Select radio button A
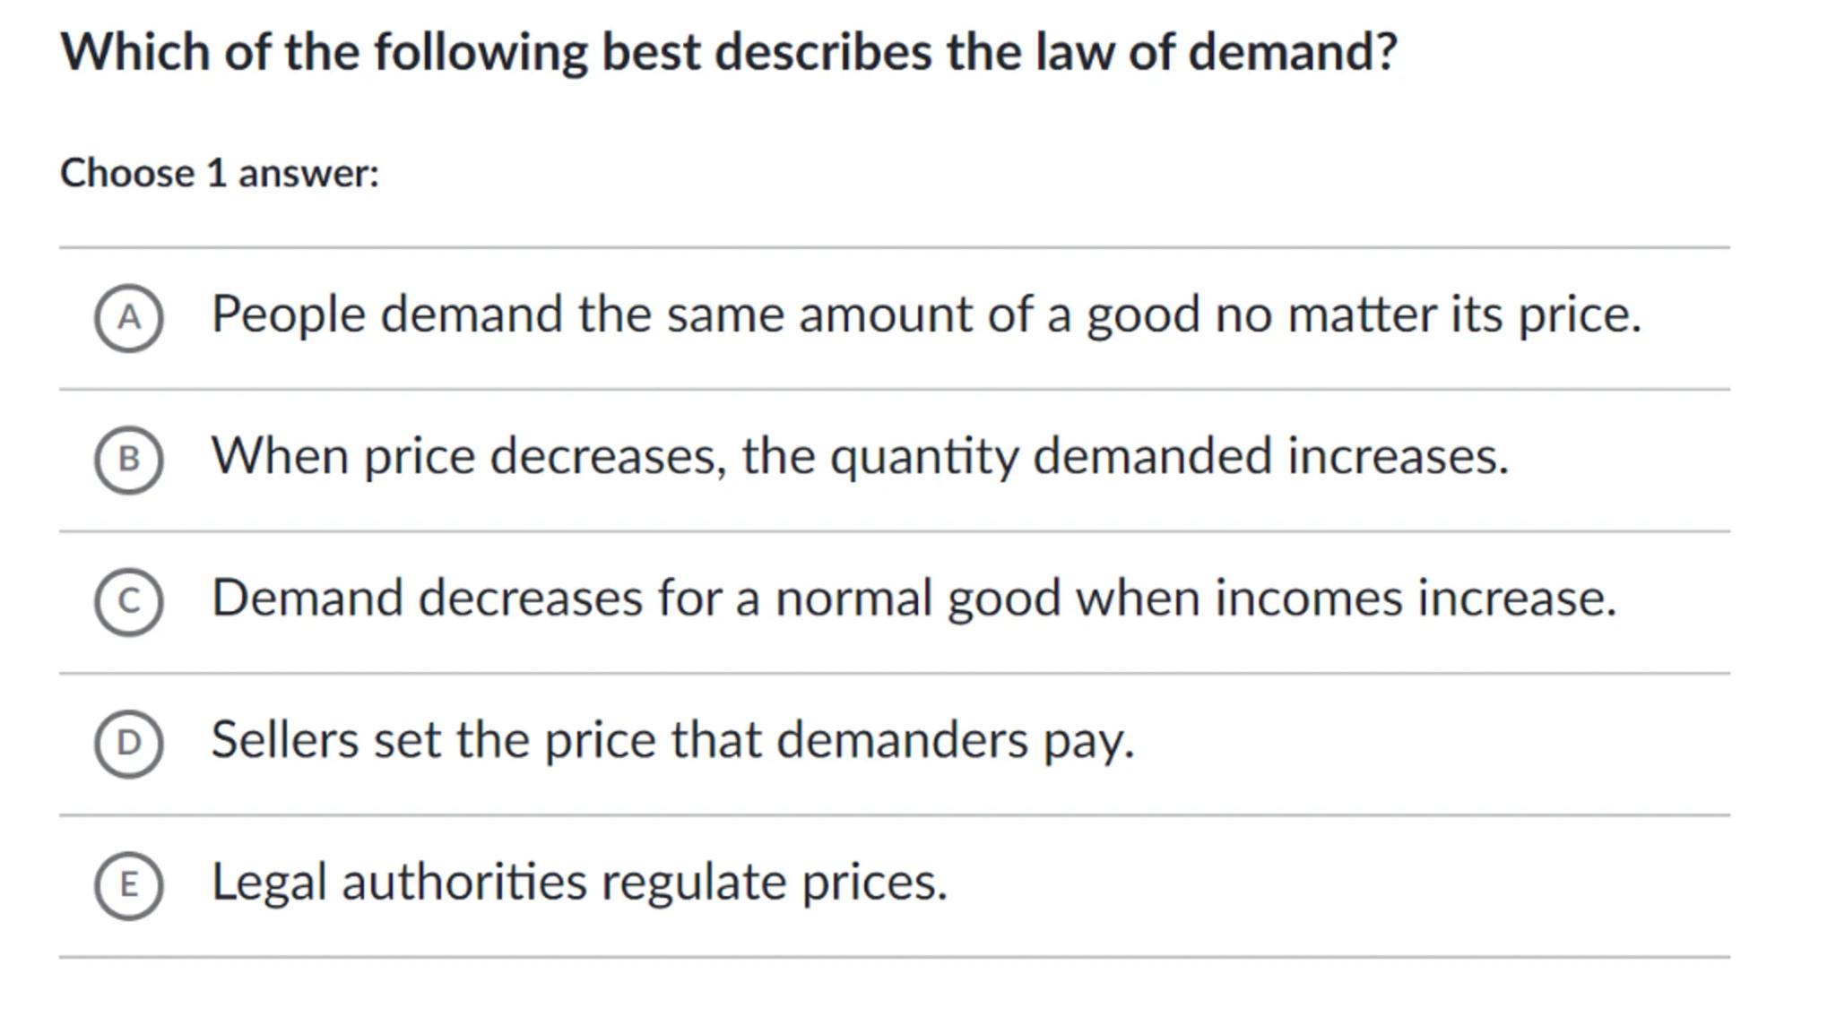Image resolution: width=1836 pixels, height=1025 pixels. point(129,318)
